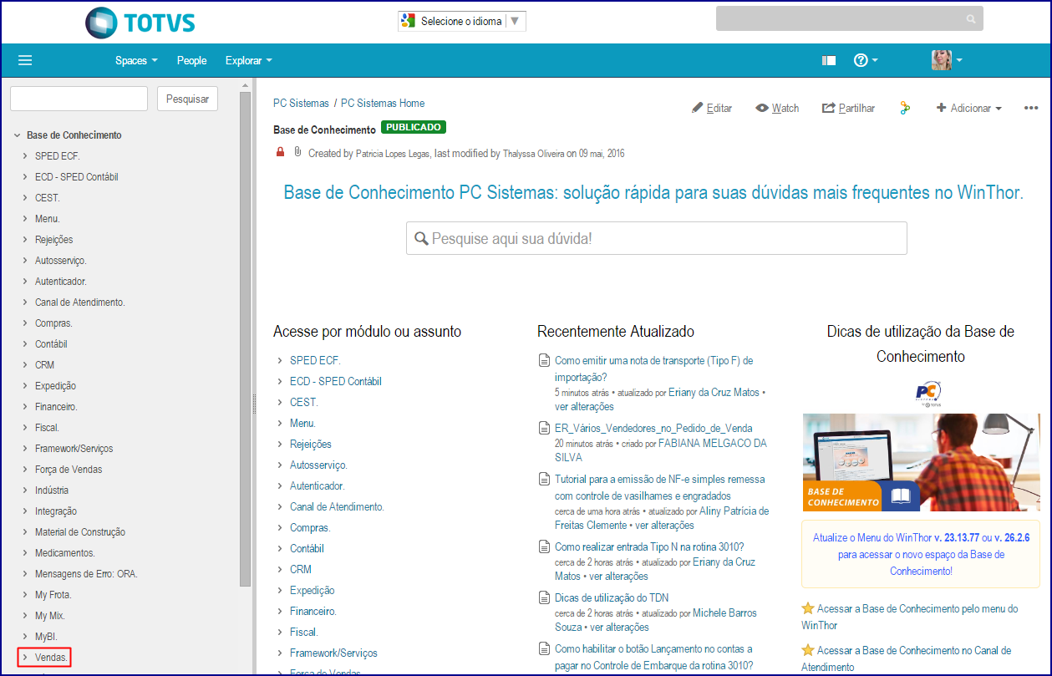
Task: Open Canal de Atendimento. in sidebar
Action: pyautogui.click(x=80, y=302)
